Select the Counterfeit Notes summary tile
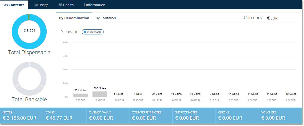 tap(151, 116)
